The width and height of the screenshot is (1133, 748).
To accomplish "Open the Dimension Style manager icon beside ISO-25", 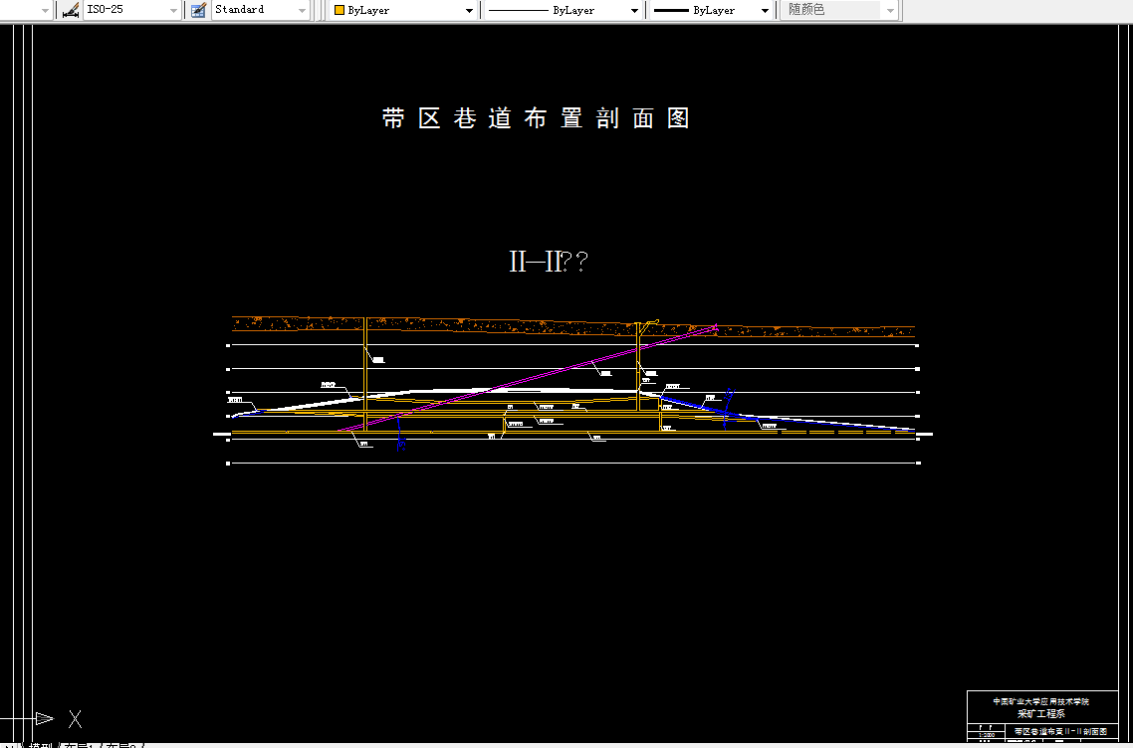I will (70, 10).
